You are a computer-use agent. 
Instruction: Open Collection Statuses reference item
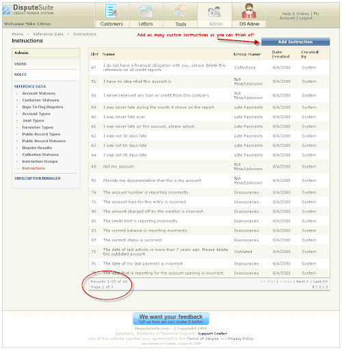pos(40,154)
